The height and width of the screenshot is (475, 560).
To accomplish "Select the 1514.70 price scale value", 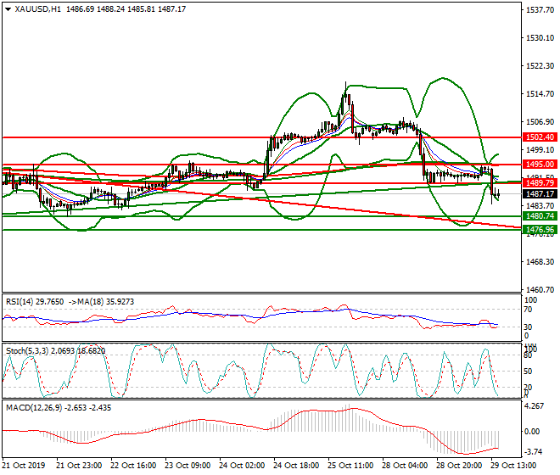I will pyautogui.click(x=540, y=94).
